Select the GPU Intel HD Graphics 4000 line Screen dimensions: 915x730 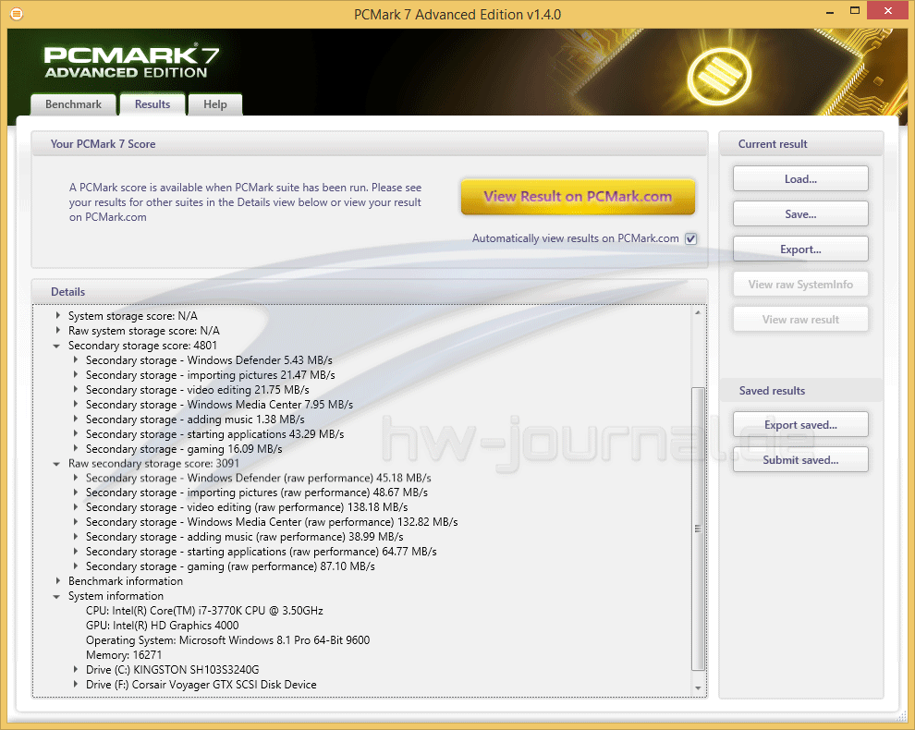(163, 625)
